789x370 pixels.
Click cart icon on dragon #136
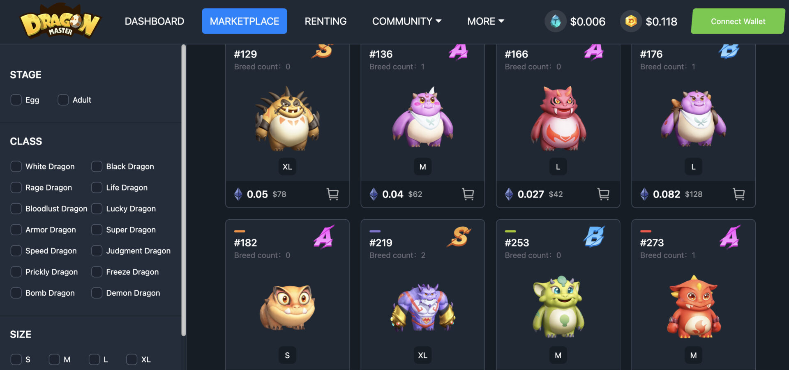pyautogui.click(x=468, y=194)
